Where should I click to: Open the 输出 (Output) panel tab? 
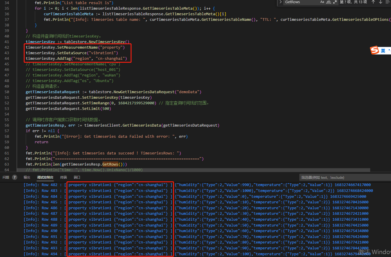(x=27, y=177)
